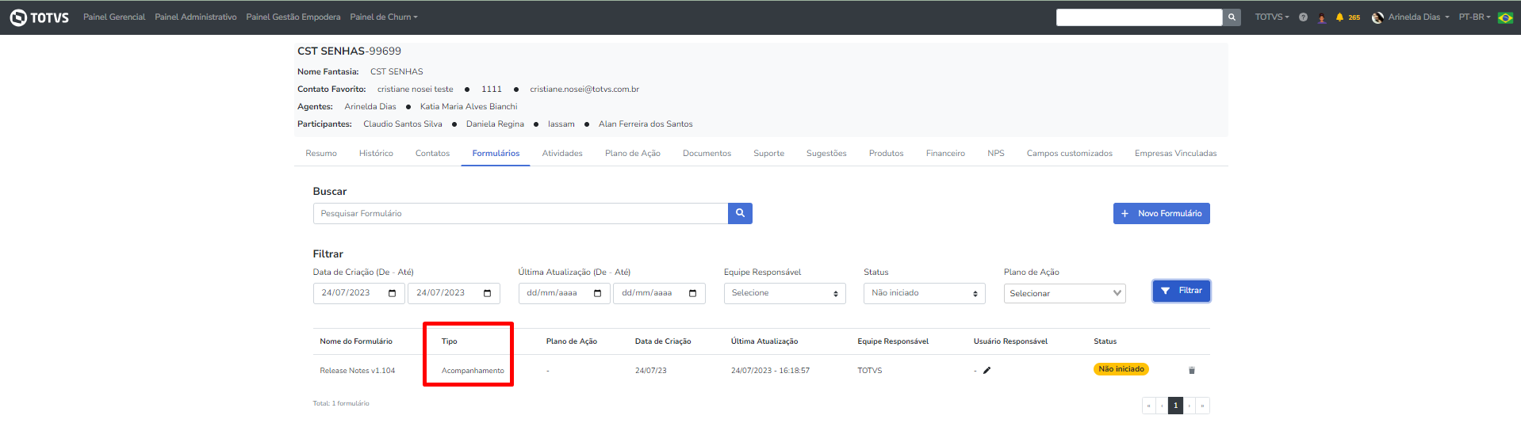Open the Status filter dropdown

(x=924, y=293)
